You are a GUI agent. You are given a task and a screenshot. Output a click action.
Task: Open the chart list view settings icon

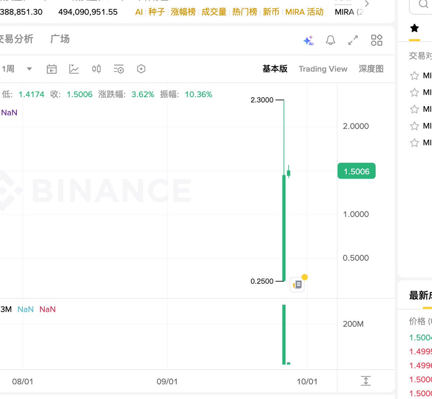[118, 69]
